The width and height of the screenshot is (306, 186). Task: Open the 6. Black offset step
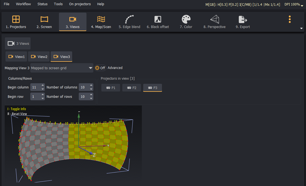pos(158,22)
